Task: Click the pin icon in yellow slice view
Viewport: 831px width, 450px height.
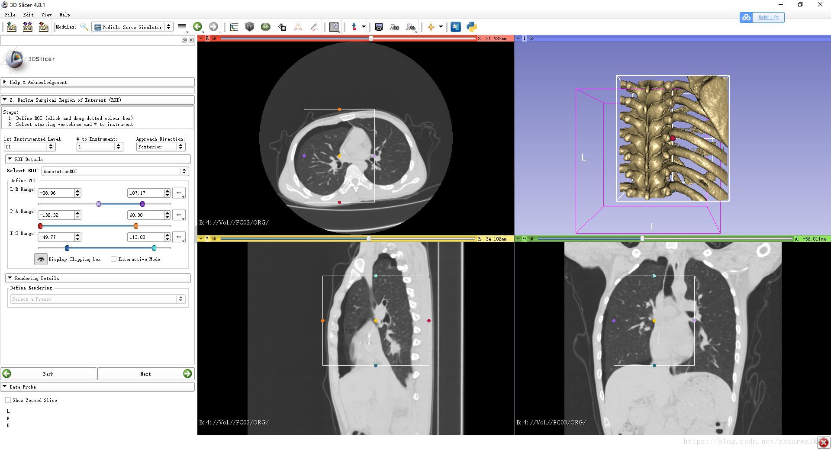Action: point(201,238)
